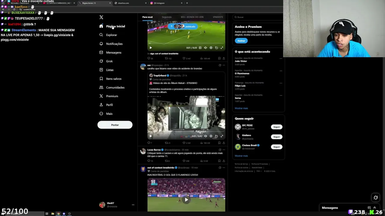Follow SFC PEIXE account
This screenshot has width=385, height=216.
[x=276, y=127]
